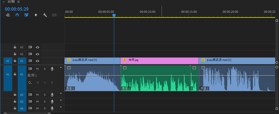
Task: Click the fx badge on 合照.jpg clip
Action: [125, 60]
